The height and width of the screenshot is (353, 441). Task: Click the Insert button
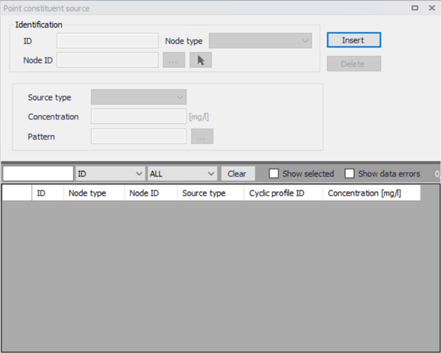coord(354,40)
